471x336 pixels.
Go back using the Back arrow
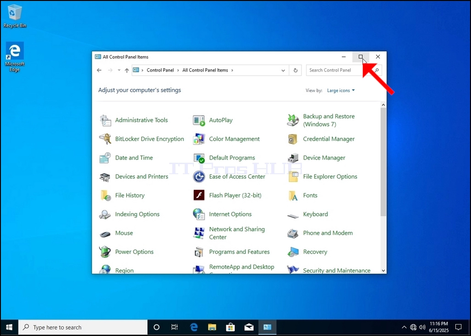99,70
